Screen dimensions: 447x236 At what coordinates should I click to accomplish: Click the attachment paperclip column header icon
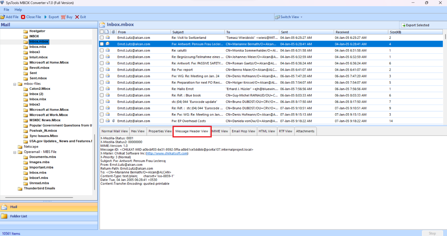click(x=113, y=32)
